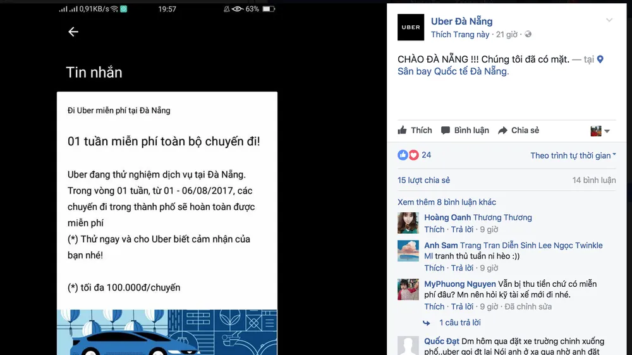Tap the muted bell icon in the status bar
The image size is (632, 355).
(226, 9)
